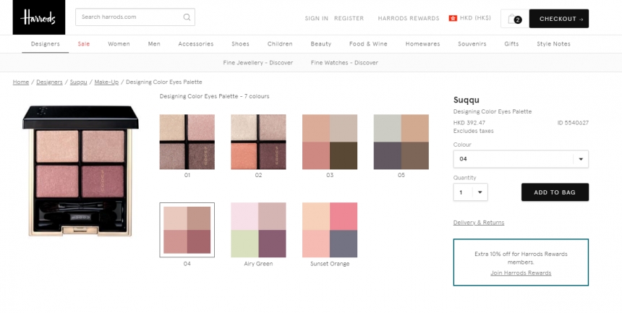The width and height of the screenshot is (622, 313).
Task: Open the Style Notes menu
Action: [x=553, y=44]
